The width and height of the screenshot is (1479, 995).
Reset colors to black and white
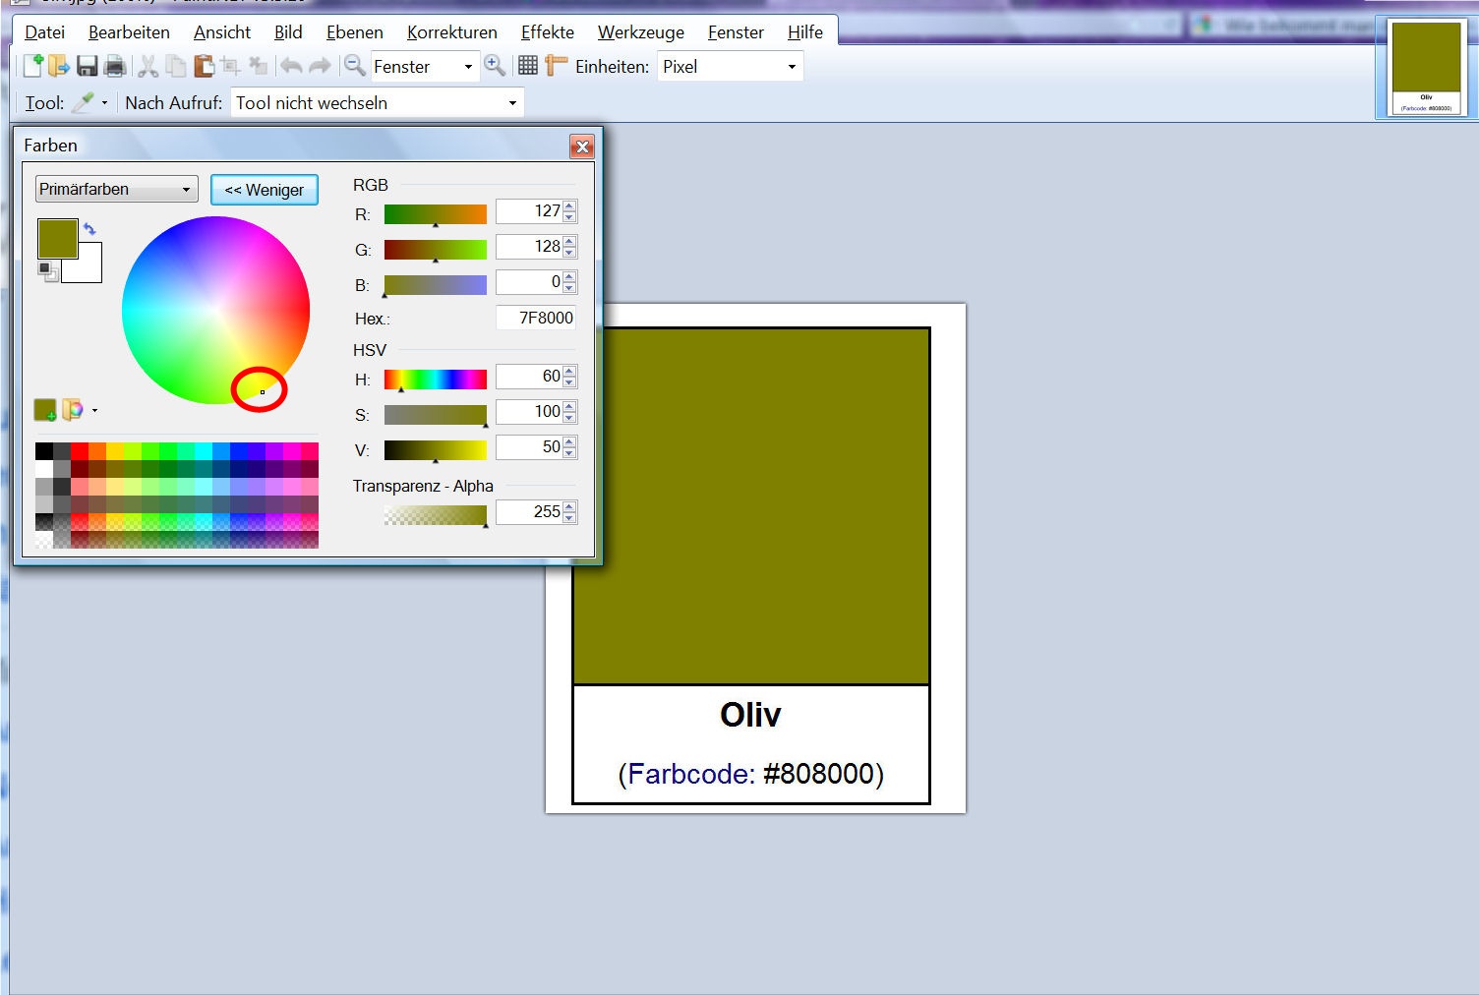point(45,270)
